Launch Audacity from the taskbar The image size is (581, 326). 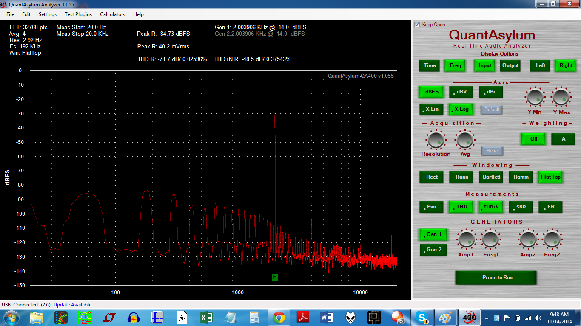click(x=134, y=318)
